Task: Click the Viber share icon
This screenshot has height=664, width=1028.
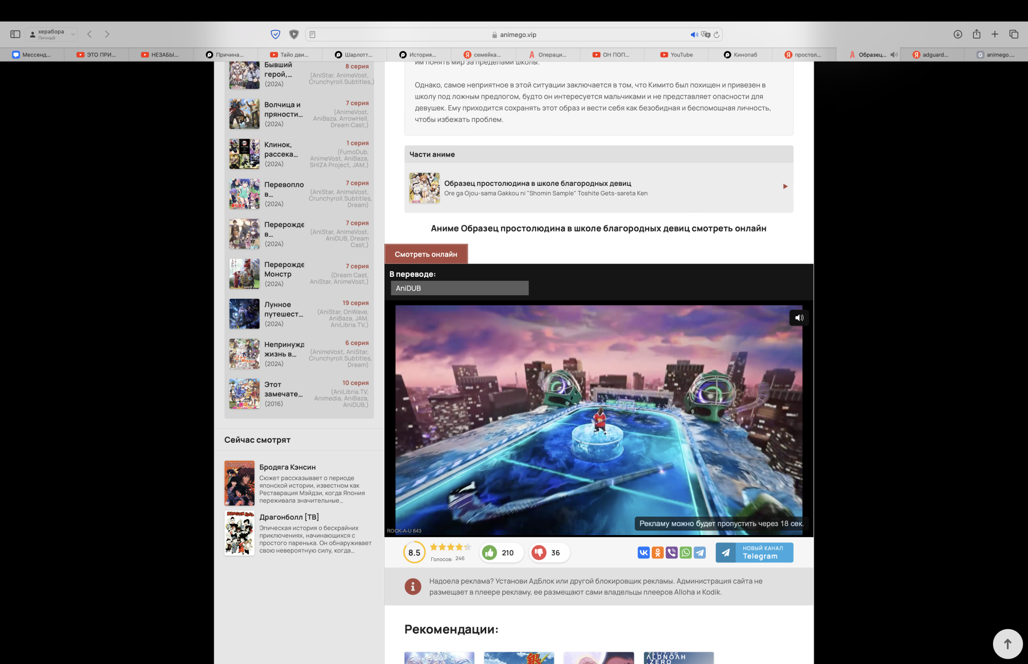Action: (x=671, y=552)
